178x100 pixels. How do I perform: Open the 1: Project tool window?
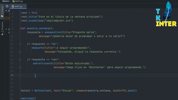2,11
